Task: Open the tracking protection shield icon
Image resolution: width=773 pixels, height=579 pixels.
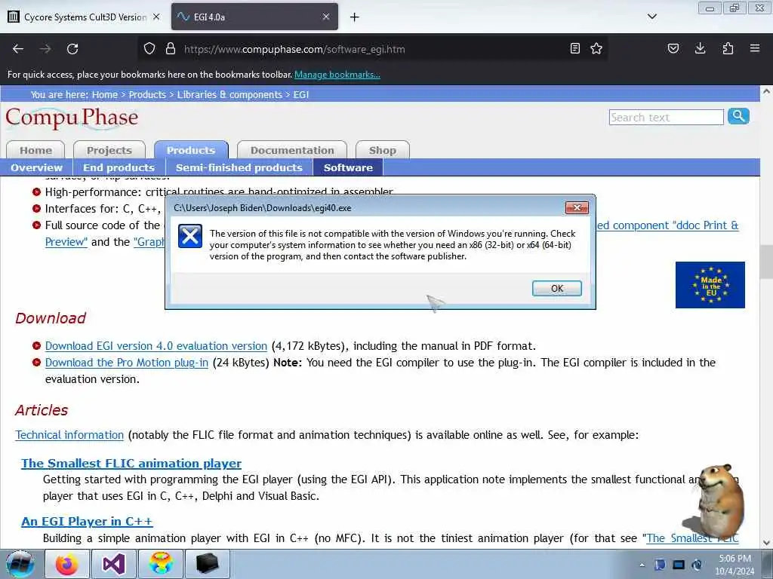Action: 149,49
